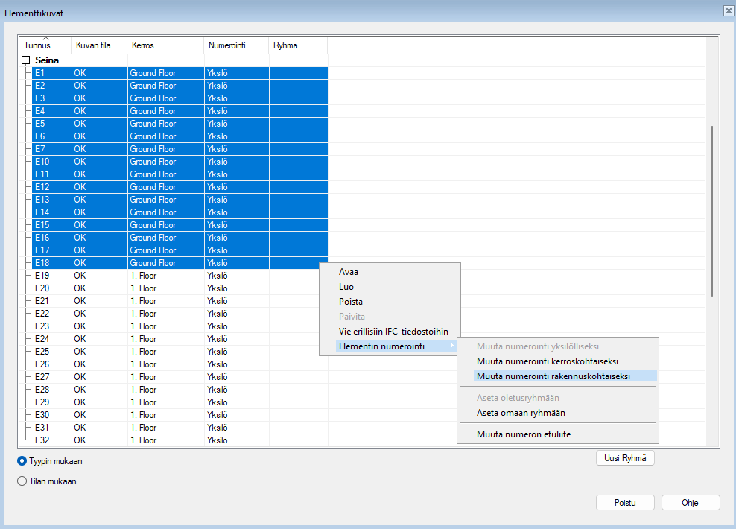Select tree row E27

(x=180, y=377)
